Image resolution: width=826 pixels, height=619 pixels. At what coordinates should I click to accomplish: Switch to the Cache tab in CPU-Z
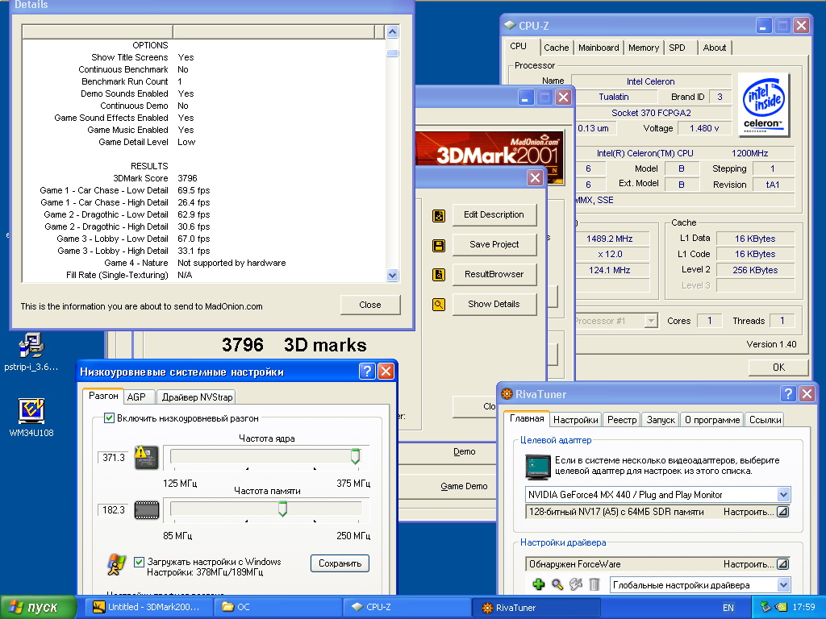coord(557,48)
